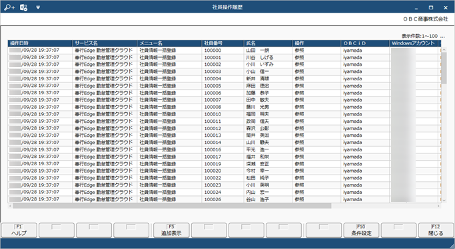The image size is (455, 249).
Task: Click the ＯＢＣ商事株式会社 company name label
Action: coord(426,19)
